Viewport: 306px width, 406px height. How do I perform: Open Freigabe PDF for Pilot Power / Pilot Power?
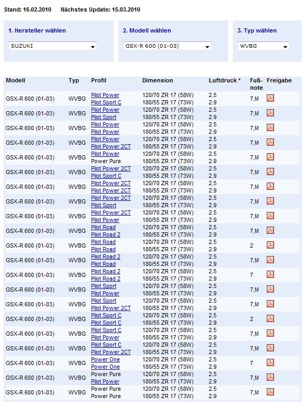coord(270,127)
